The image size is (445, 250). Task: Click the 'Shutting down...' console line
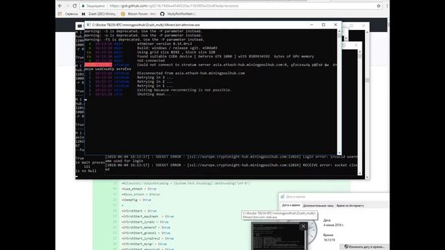154,94
